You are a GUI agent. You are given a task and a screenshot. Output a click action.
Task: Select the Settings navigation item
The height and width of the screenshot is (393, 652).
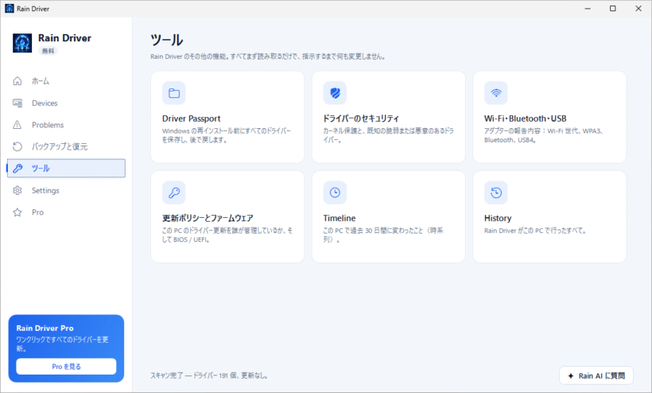coord(66,190)
